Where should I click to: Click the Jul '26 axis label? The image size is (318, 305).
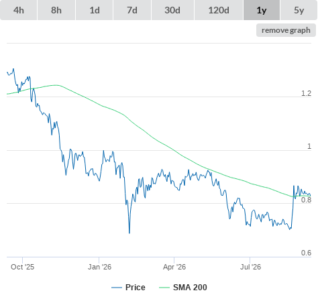[x=250, y=267]
